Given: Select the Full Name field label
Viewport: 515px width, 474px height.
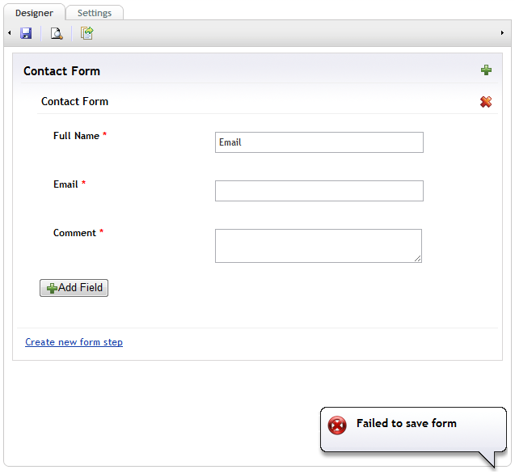Looking at the screenshot, I should (76, 136).
